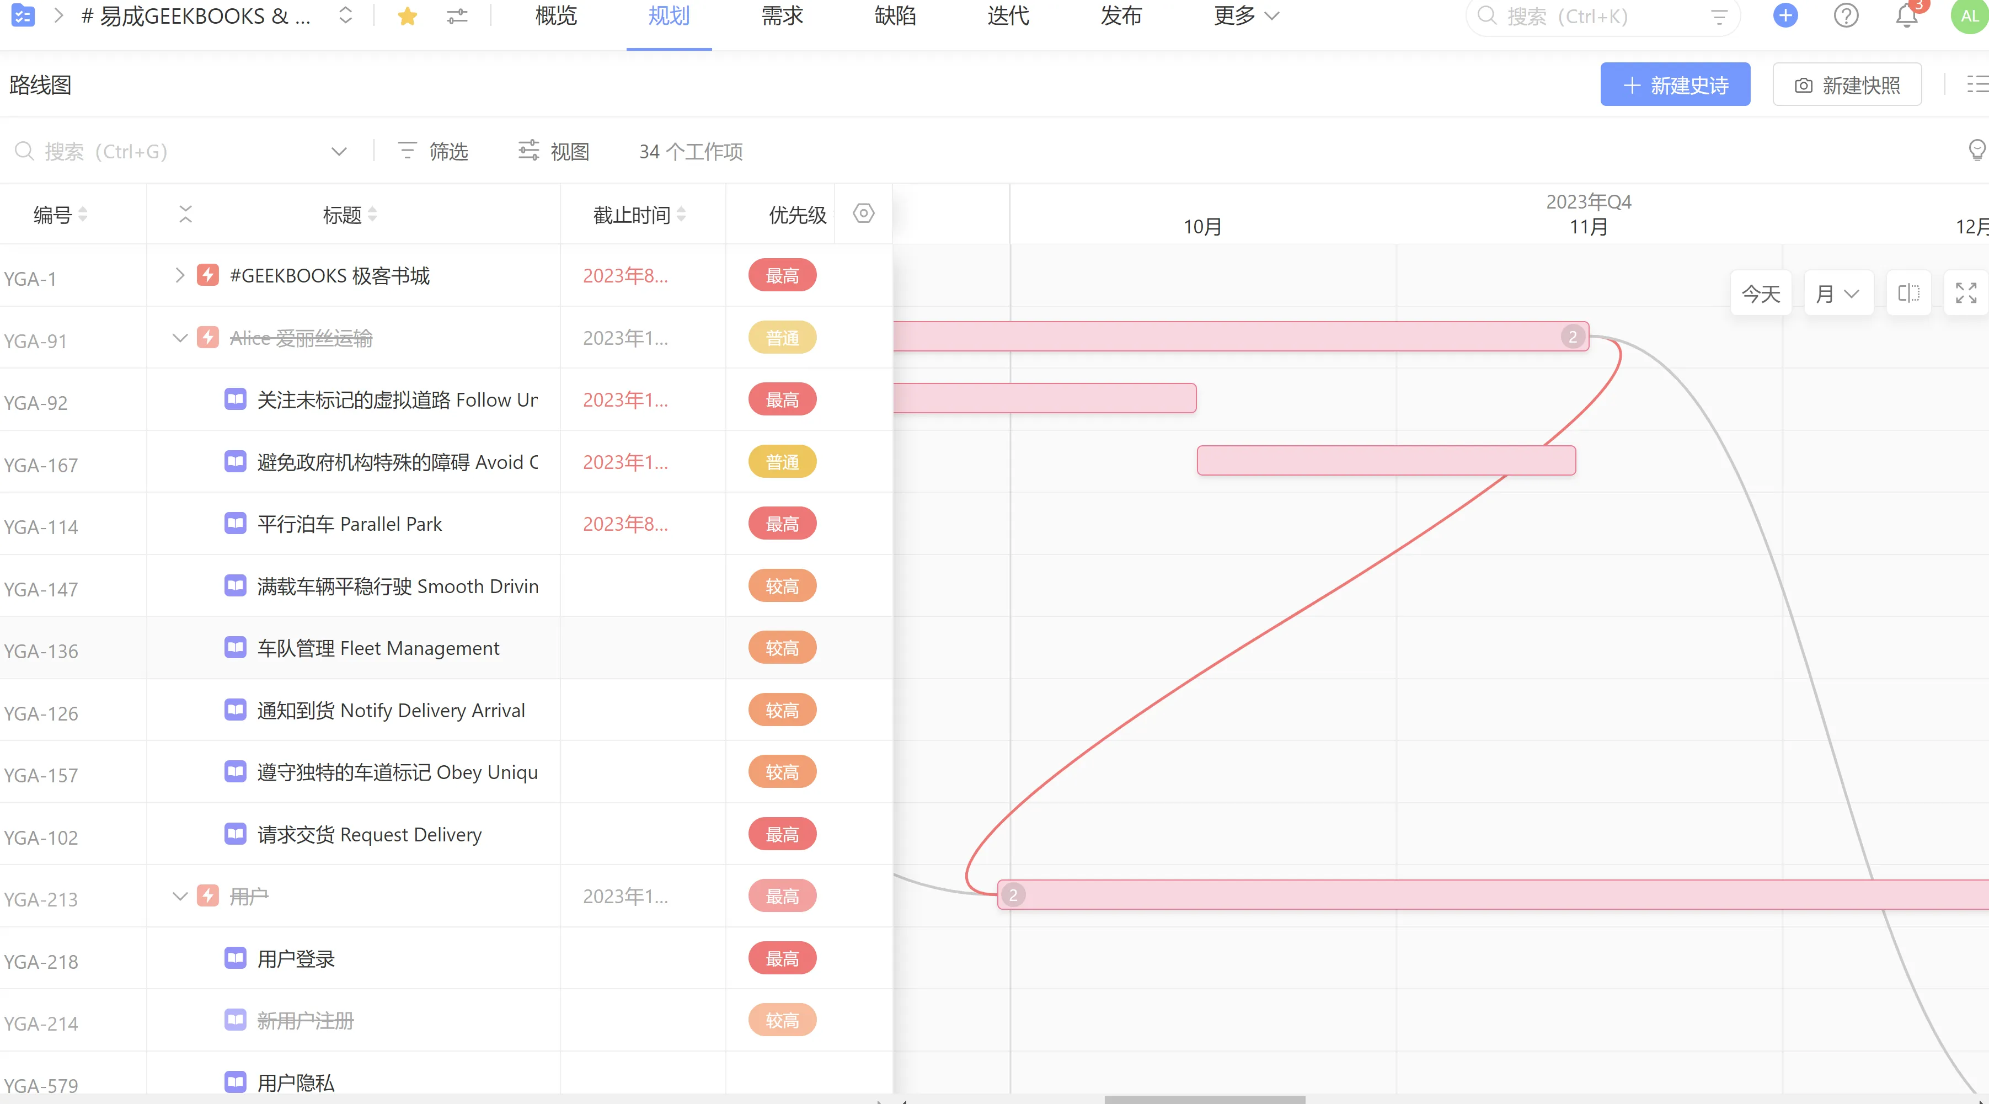Open project settings sliders icon in header
Viewport: 1989px width, 1104px height.
[x=457, y=16]
